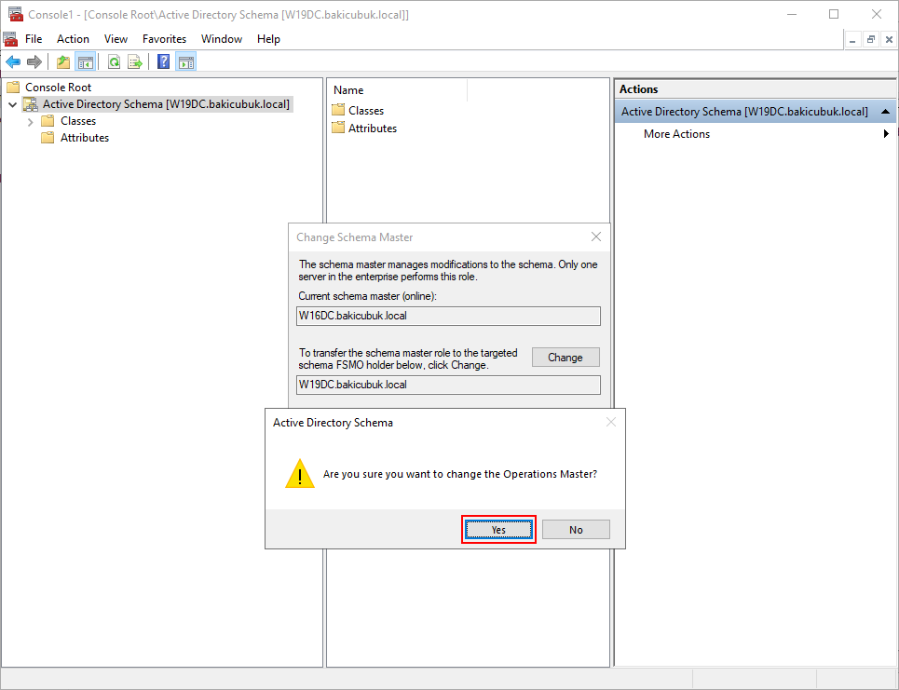Open the View menu
Image resolution: width=899 pixels, height=690 pixels.
116,39
